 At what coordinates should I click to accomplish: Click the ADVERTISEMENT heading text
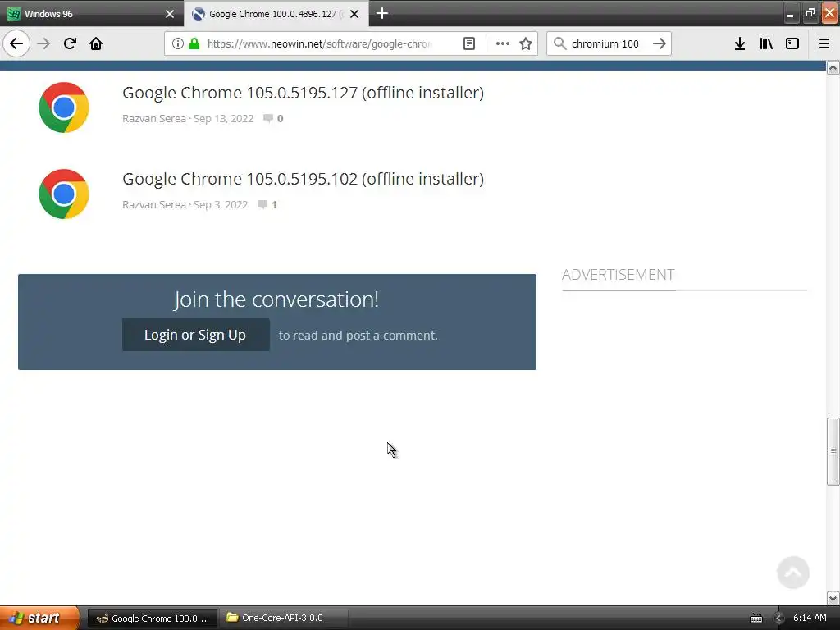[619, 274]
